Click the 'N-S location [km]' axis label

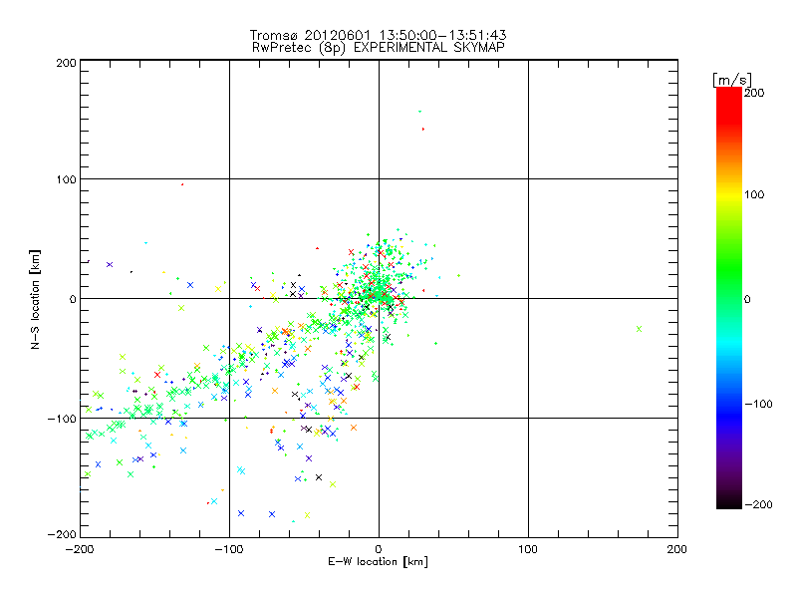coord(35,299)
